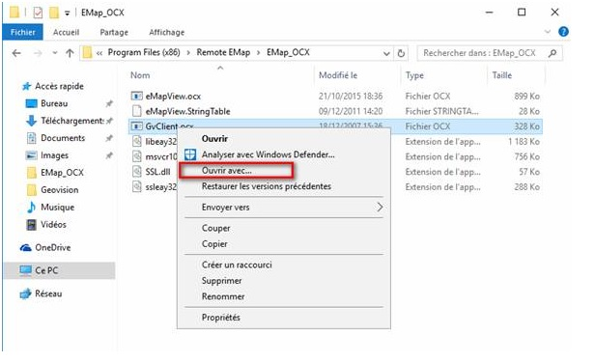
Task: Click the SSL.dll file icon
Action: 136,172
